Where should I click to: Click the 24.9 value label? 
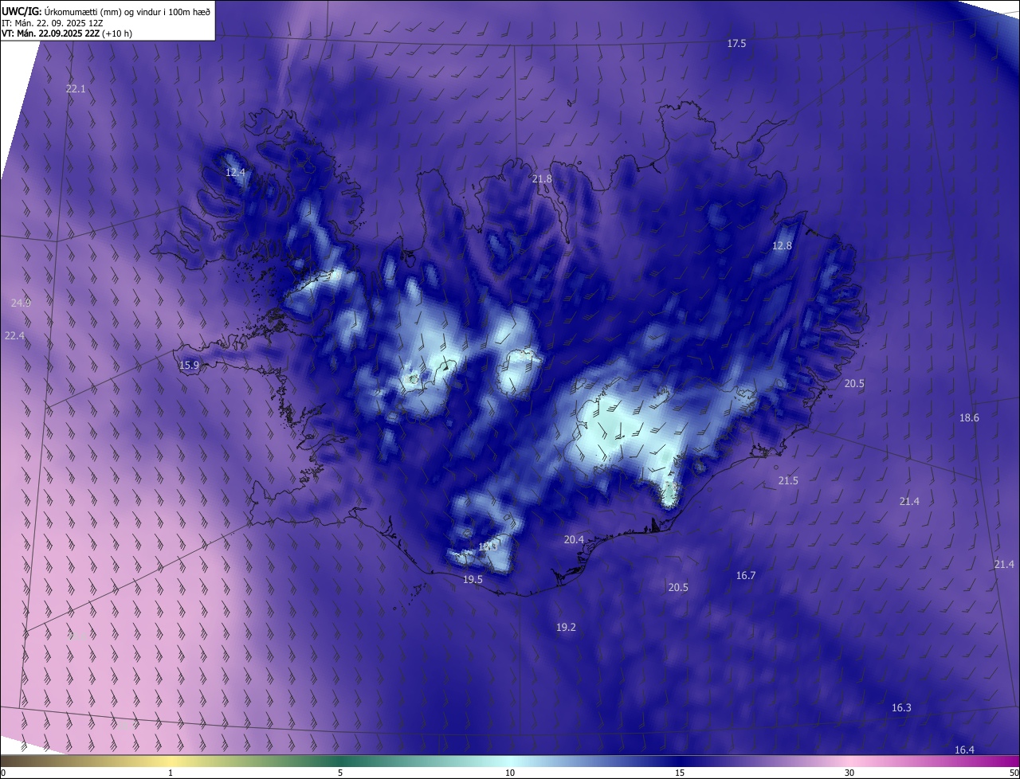[x=21, y=303]
